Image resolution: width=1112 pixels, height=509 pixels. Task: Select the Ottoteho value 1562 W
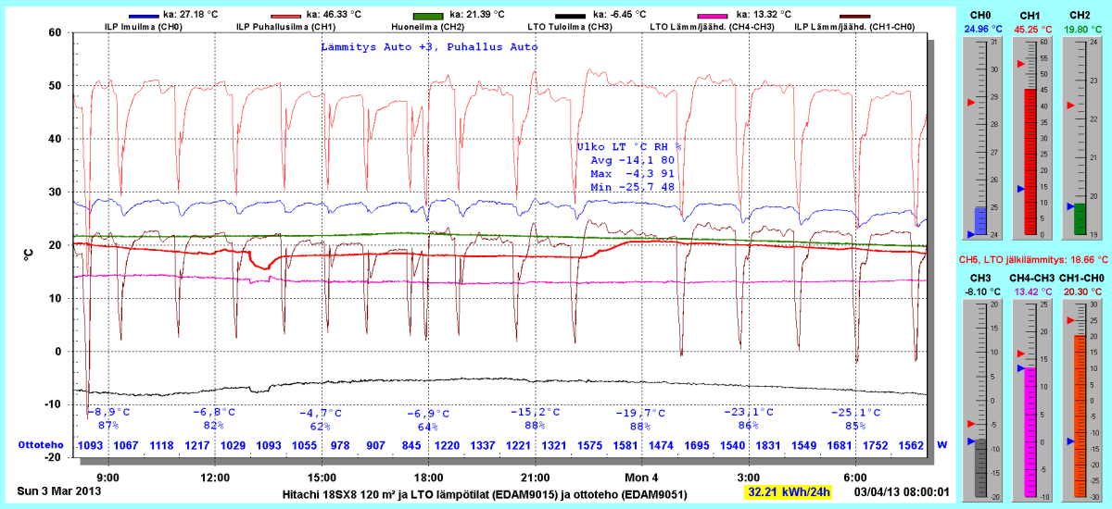[911, 445]
